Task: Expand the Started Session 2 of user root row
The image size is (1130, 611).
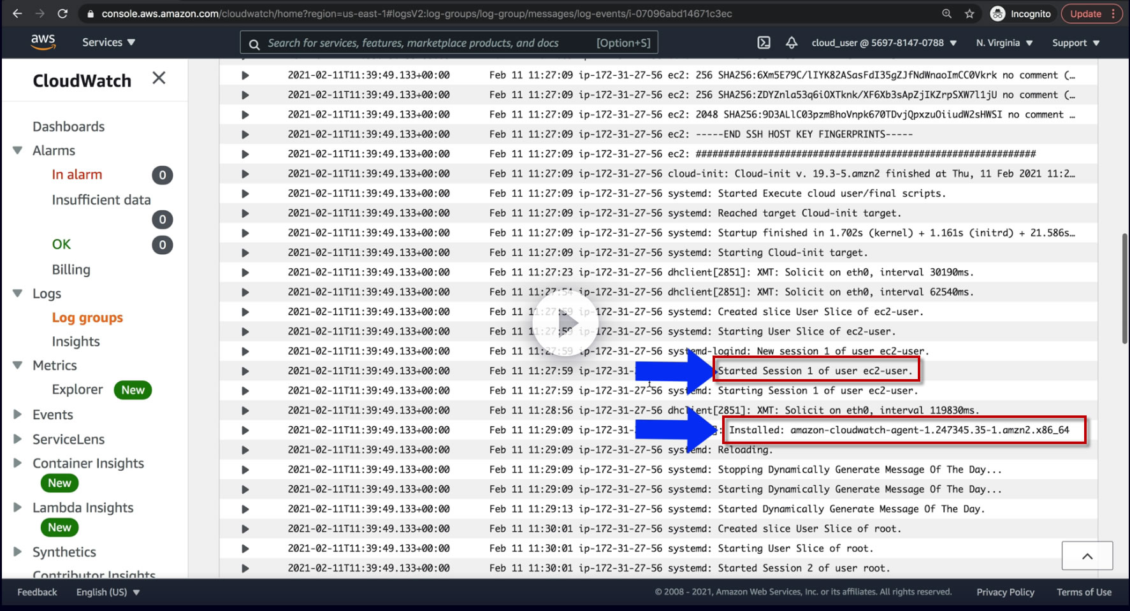Action: pos(245,568)
